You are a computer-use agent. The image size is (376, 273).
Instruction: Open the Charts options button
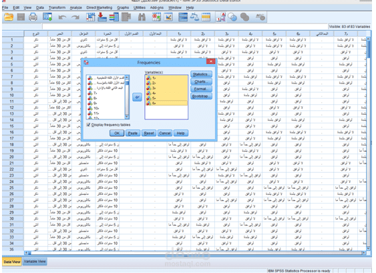201,81
